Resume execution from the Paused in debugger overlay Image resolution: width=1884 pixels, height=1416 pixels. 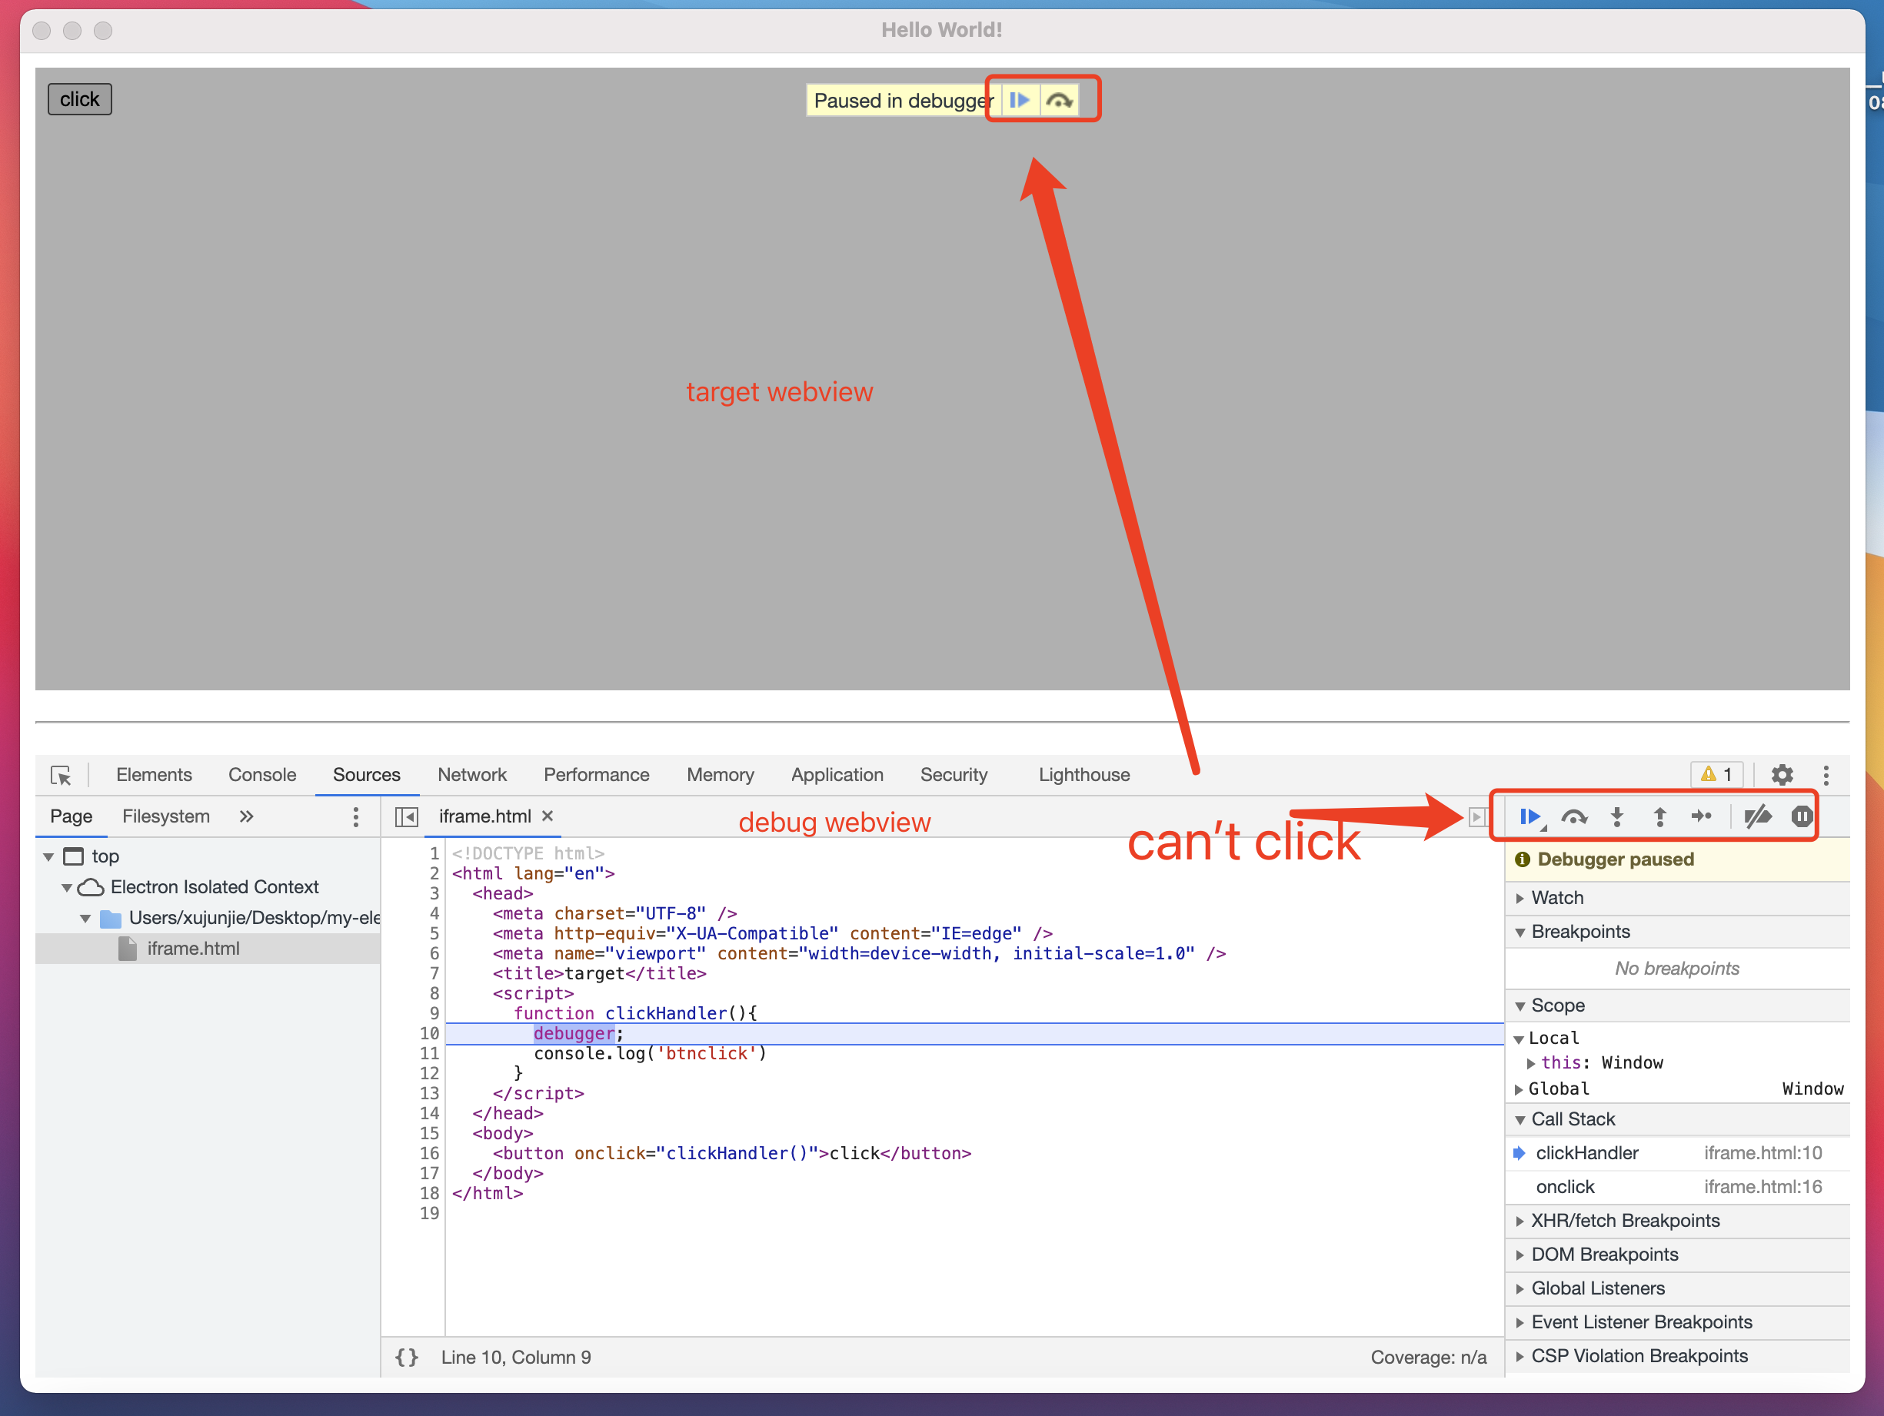[x=1019, y=100]
